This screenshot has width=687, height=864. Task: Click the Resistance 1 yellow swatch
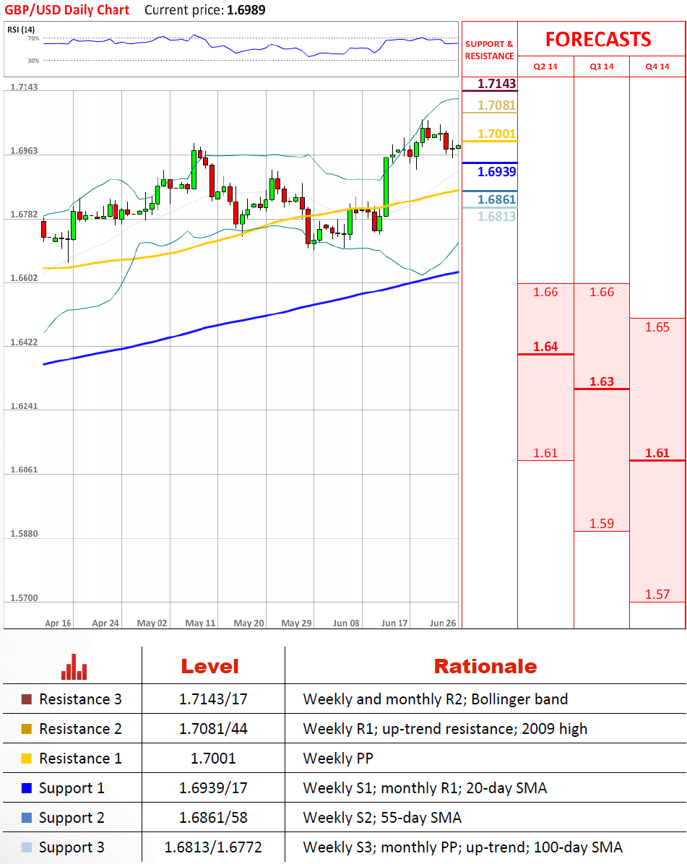tap(27, 759)
